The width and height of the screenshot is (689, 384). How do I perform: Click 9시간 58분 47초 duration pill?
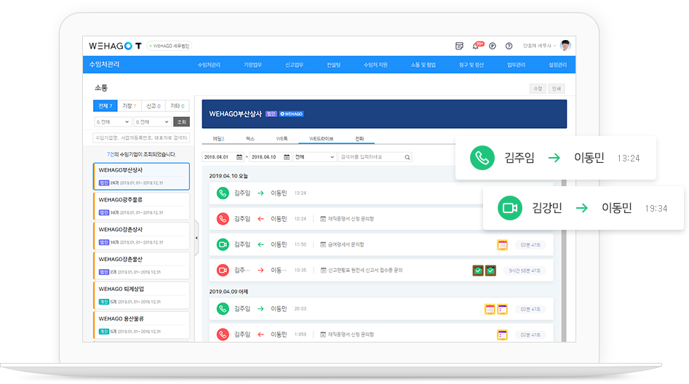[x=525, y=271]
